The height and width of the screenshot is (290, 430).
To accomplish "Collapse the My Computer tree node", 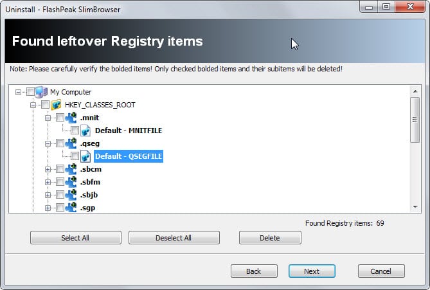I will coord(18,92).
